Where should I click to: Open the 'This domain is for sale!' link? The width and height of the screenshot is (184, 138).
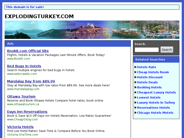pos(25,7)
